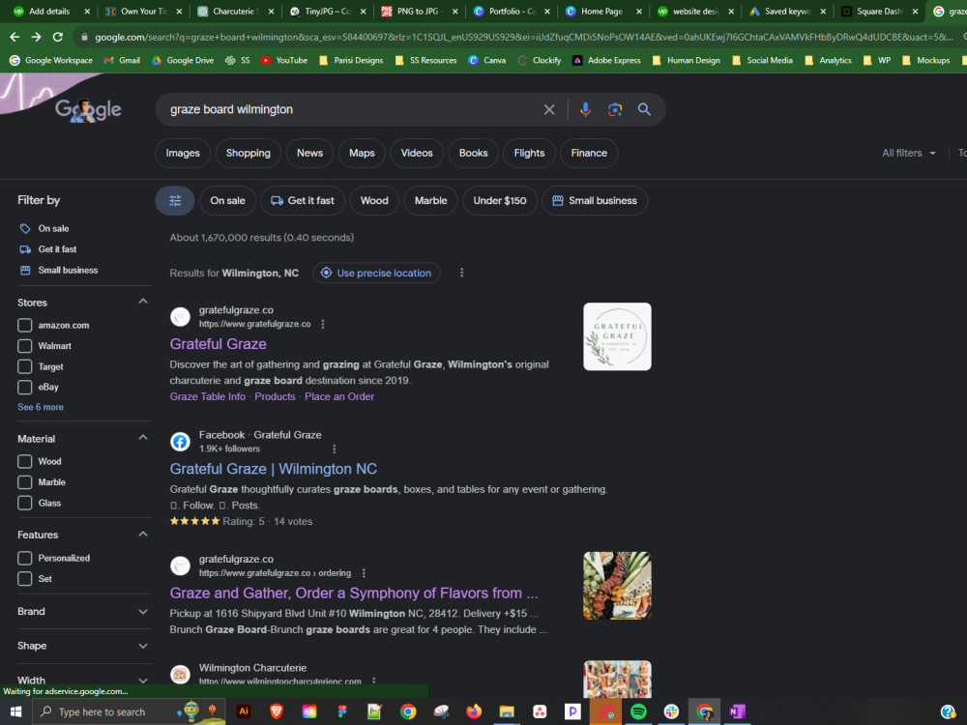Collapse the Stores filter section
The image size is (967, 725).
pyautogui.click(x=143, y=302)
